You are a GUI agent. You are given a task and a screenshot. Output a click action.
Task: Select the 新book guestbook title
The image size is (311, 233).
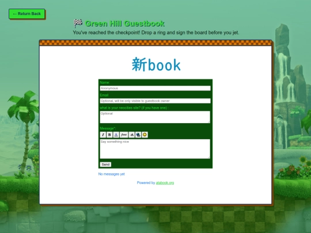point(156,64)
